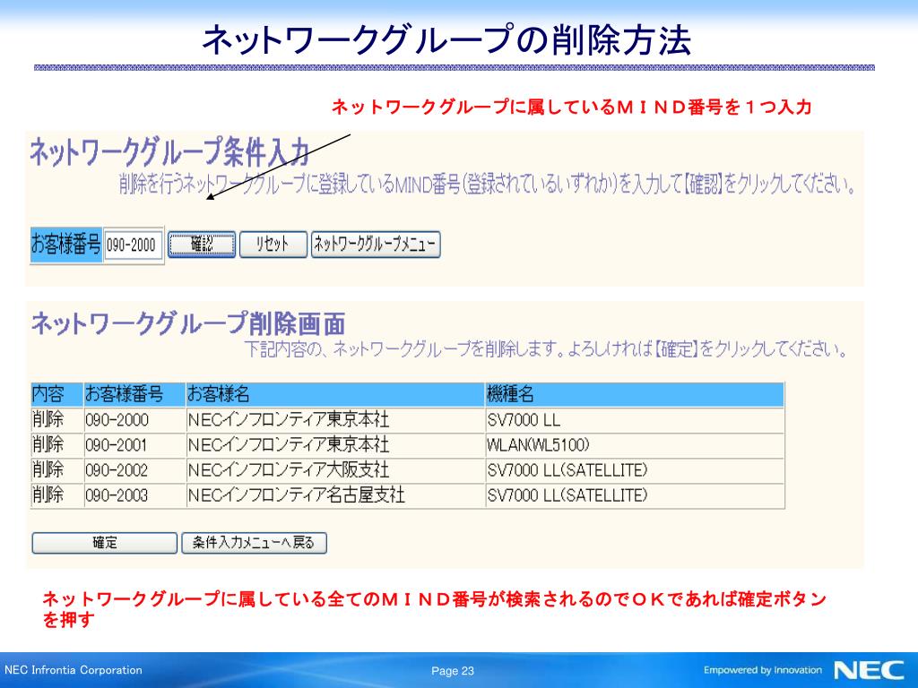This screenshot has height=688, width=918.
Task: Select table cell 090-2002
Action: 134,470
